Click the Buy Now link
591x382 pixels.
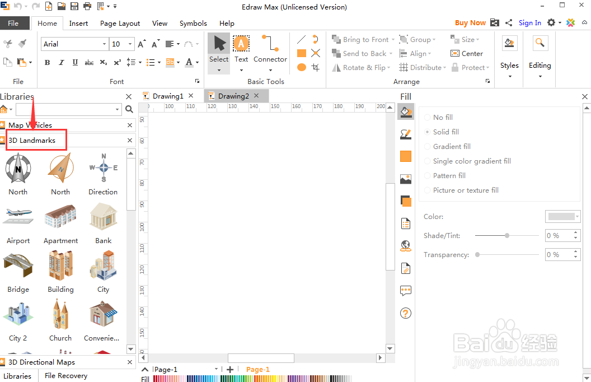[470, 22]
